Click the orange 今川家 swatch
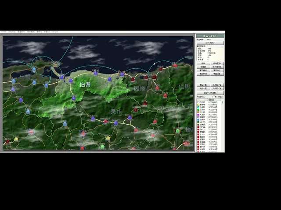The height and width of the screenshot is (210, 281). (x=198, y=112)
